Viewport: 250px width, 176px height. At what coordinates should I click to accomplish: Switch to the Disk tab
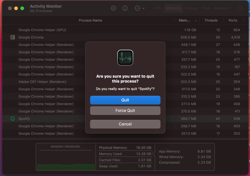206,8
